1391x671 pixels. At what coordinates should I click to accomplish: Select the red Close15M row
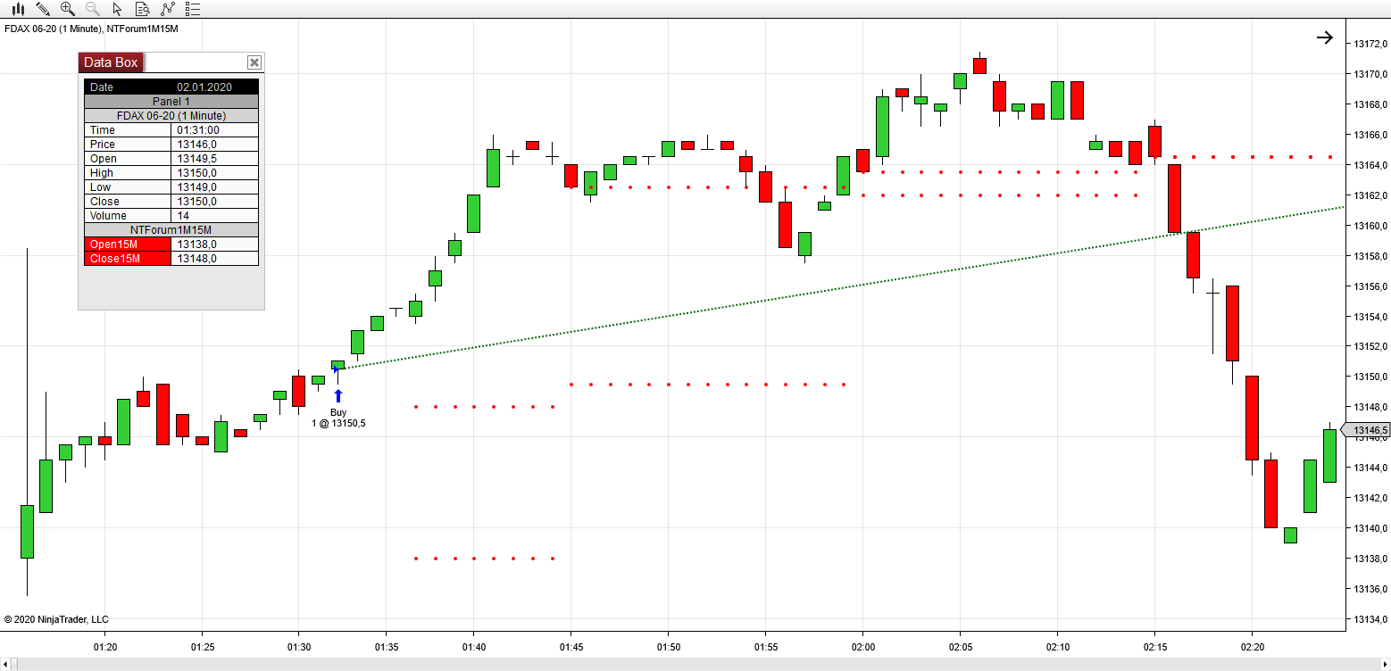pos(128,259)
